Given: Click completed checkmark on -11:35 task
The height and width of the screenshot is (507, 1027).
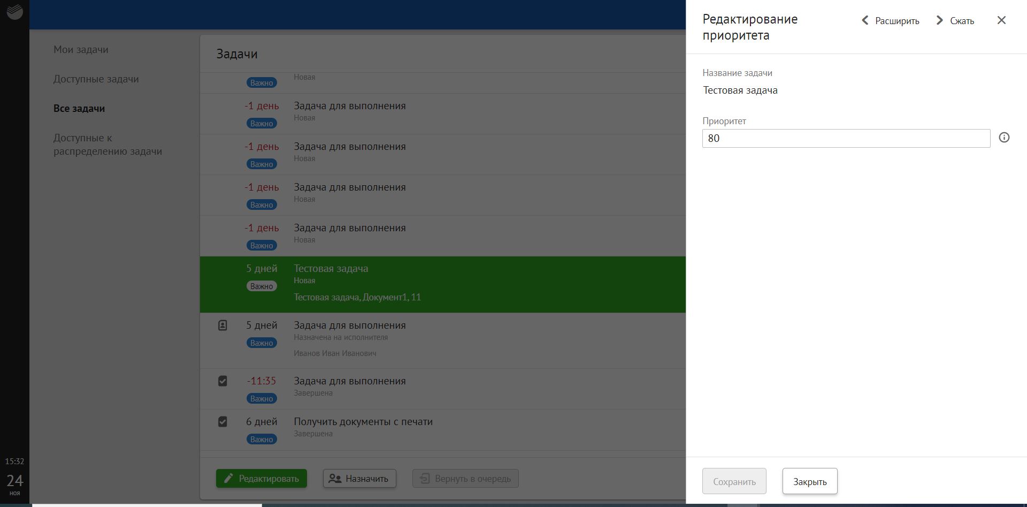Looking at the screenshot, I should tap(223, 381).
